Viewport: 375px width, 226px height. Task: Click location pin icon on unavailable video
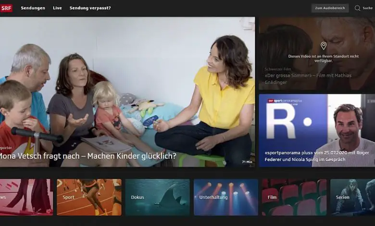click(x=324, y=46)
